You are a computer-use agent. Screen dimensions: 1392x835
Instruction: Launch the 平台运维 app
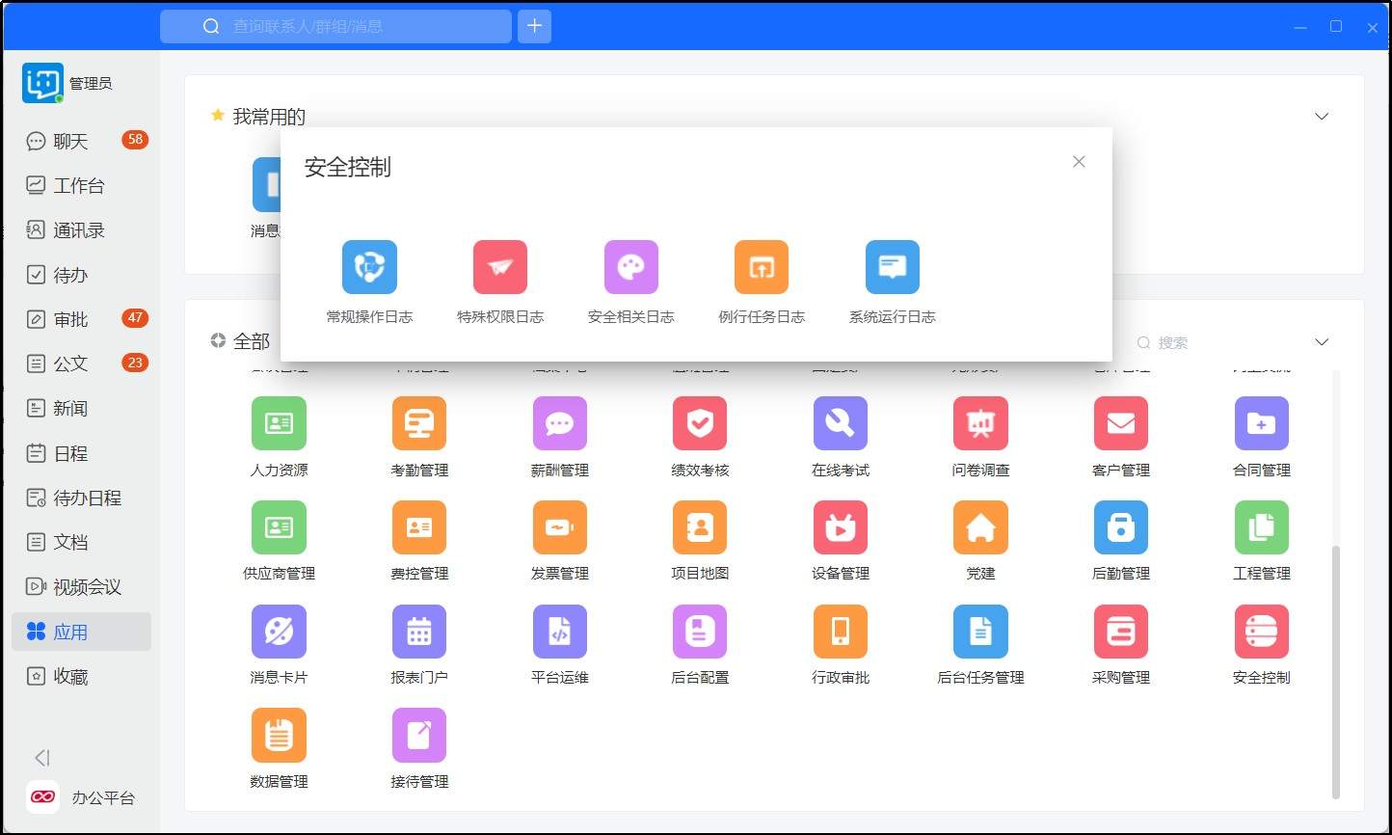coord(559,633)
